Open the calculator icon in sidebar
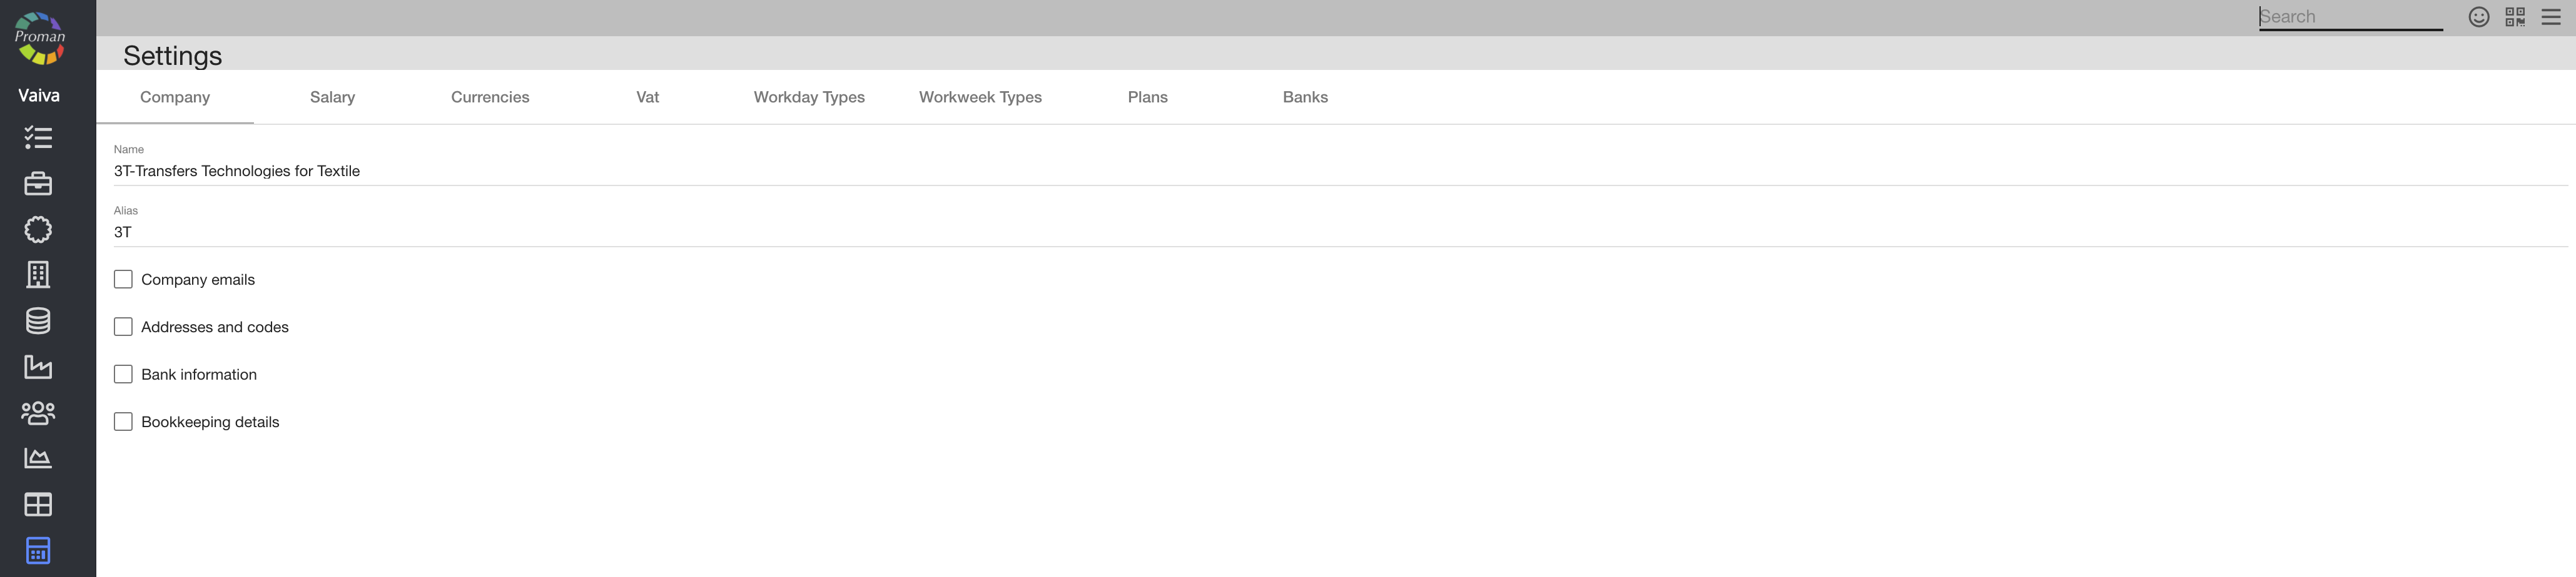The height and width of the screenshot is (577, 2576). tap(38, 550)
